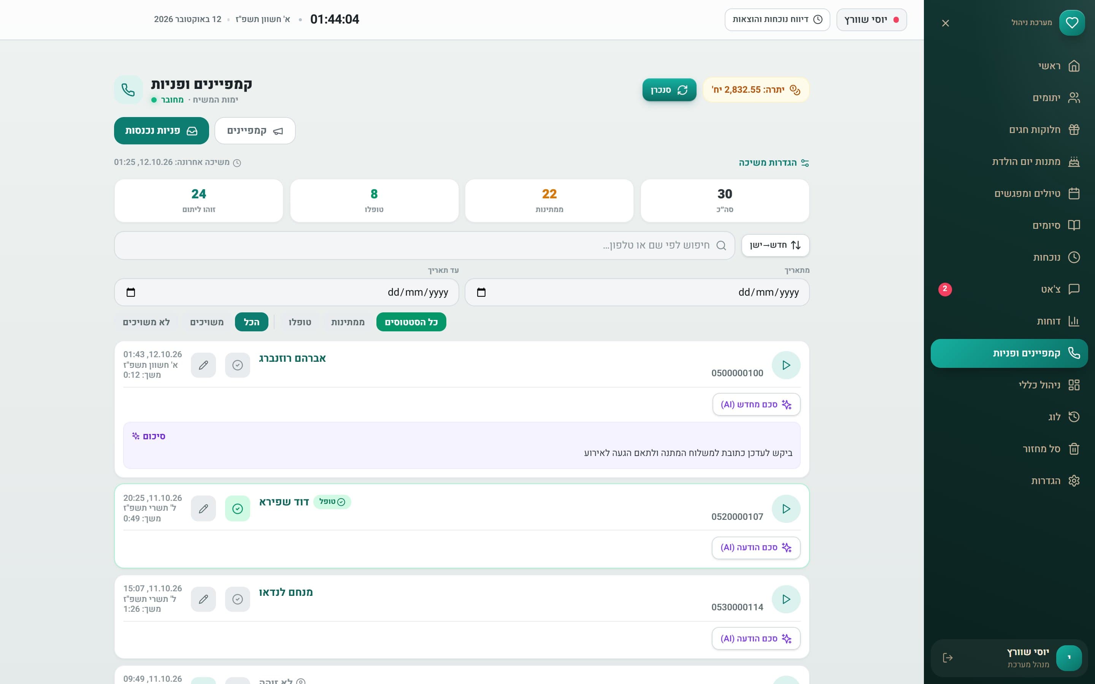Click the search field for name or phone

pos(424,245)
